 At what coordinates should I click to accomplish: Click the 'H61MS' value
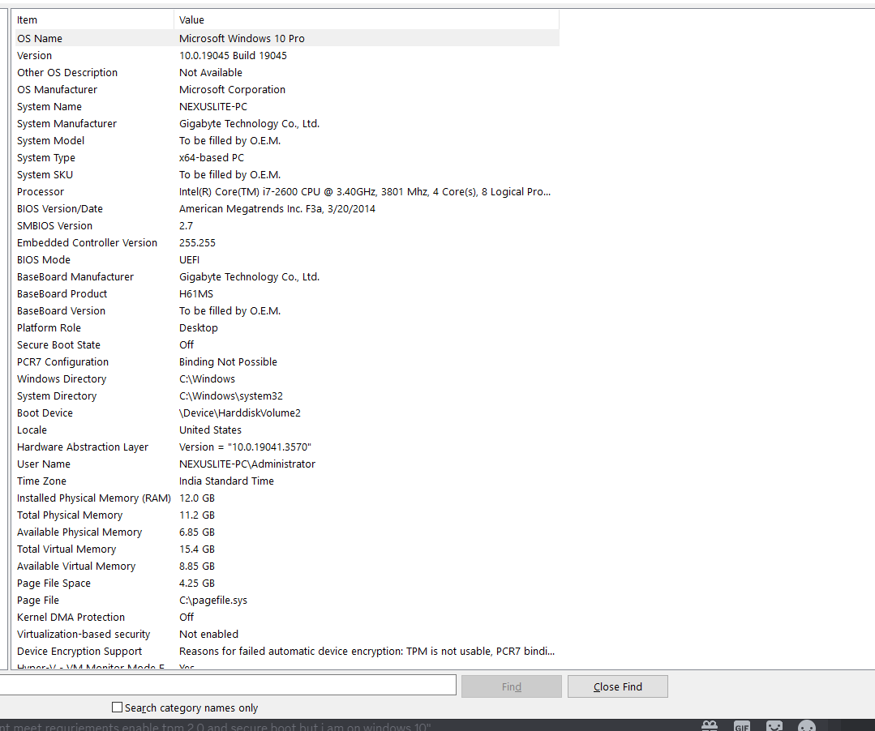(196, 294)
